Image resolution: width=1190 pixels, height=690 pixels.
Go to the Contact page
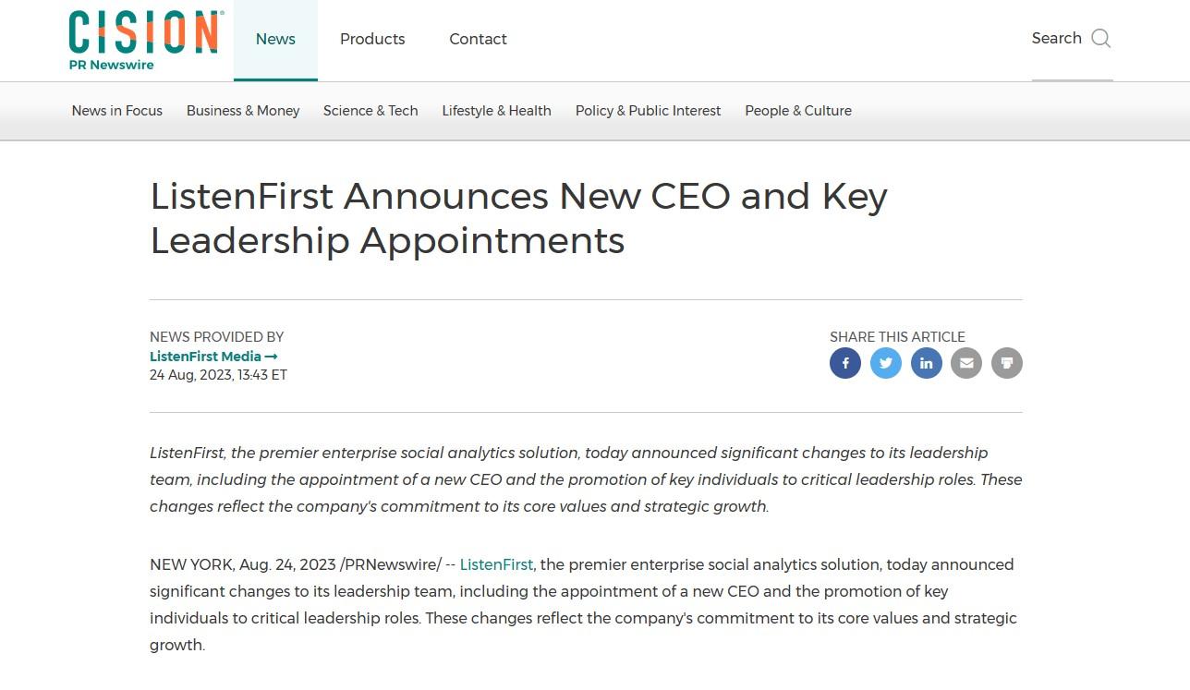pyautogui.click(x=478, y=40)
